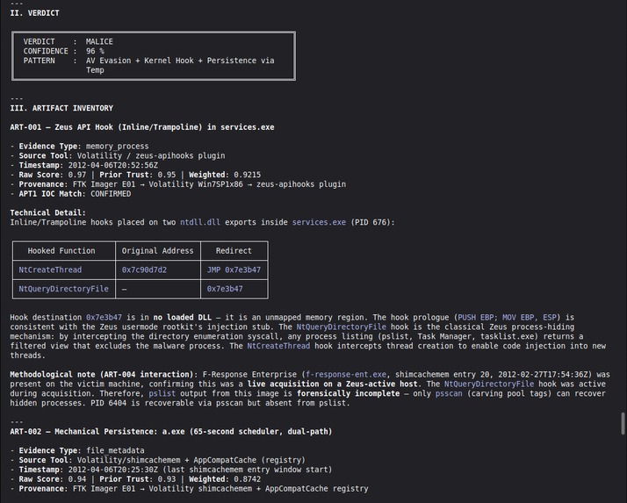Viewport: 627px width, 503px height.
Task: Click the 'Original Address' column header
Action: [x=157, y=251]
